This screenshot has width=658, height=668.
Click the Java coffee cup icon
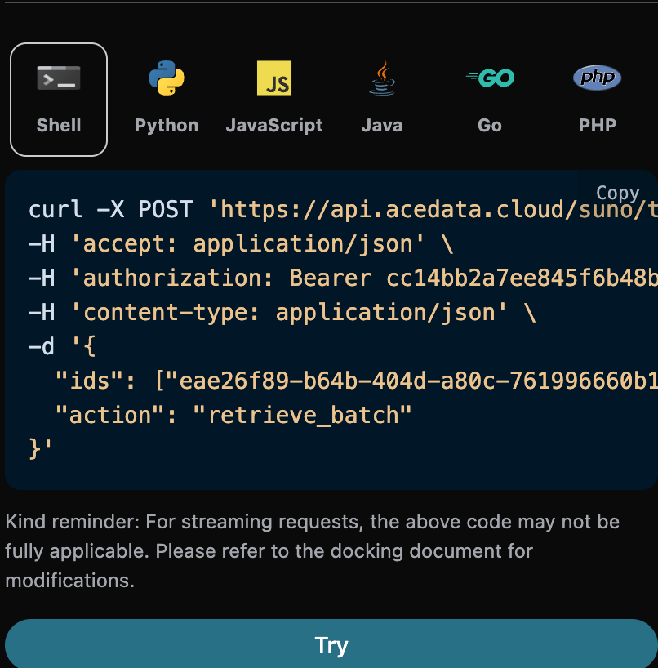(x=381, y=79)
